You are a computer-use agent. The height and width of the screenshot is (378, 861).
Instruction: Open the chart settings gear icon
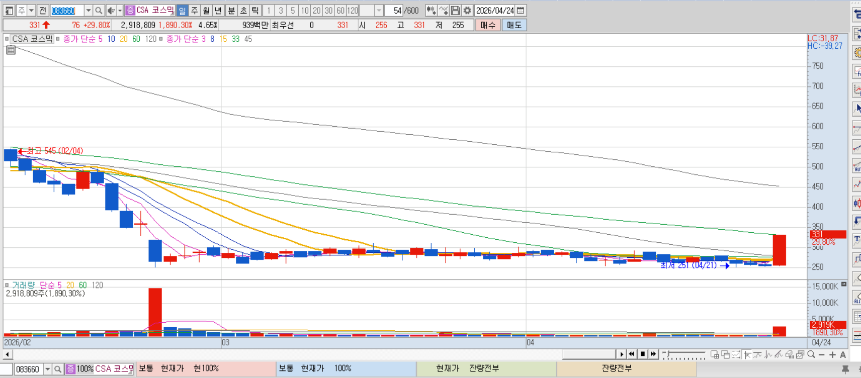tap(467, 11)
